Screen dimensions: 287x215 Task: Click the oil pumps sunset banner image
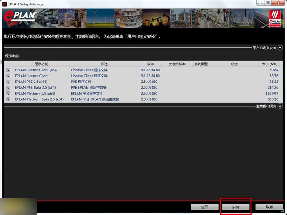coord(157,18)
